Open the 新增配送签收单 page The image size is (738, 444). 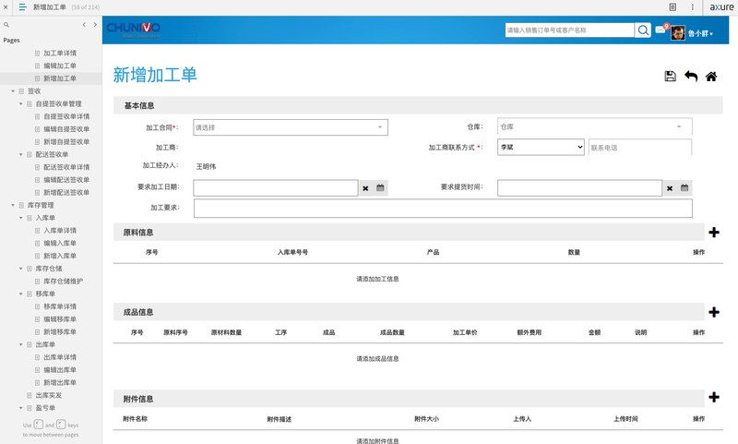[66, 192]
